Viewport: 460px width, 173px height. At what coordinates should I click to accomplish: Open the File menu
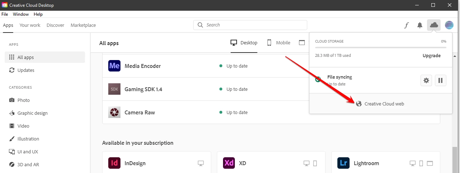(5, 14)
